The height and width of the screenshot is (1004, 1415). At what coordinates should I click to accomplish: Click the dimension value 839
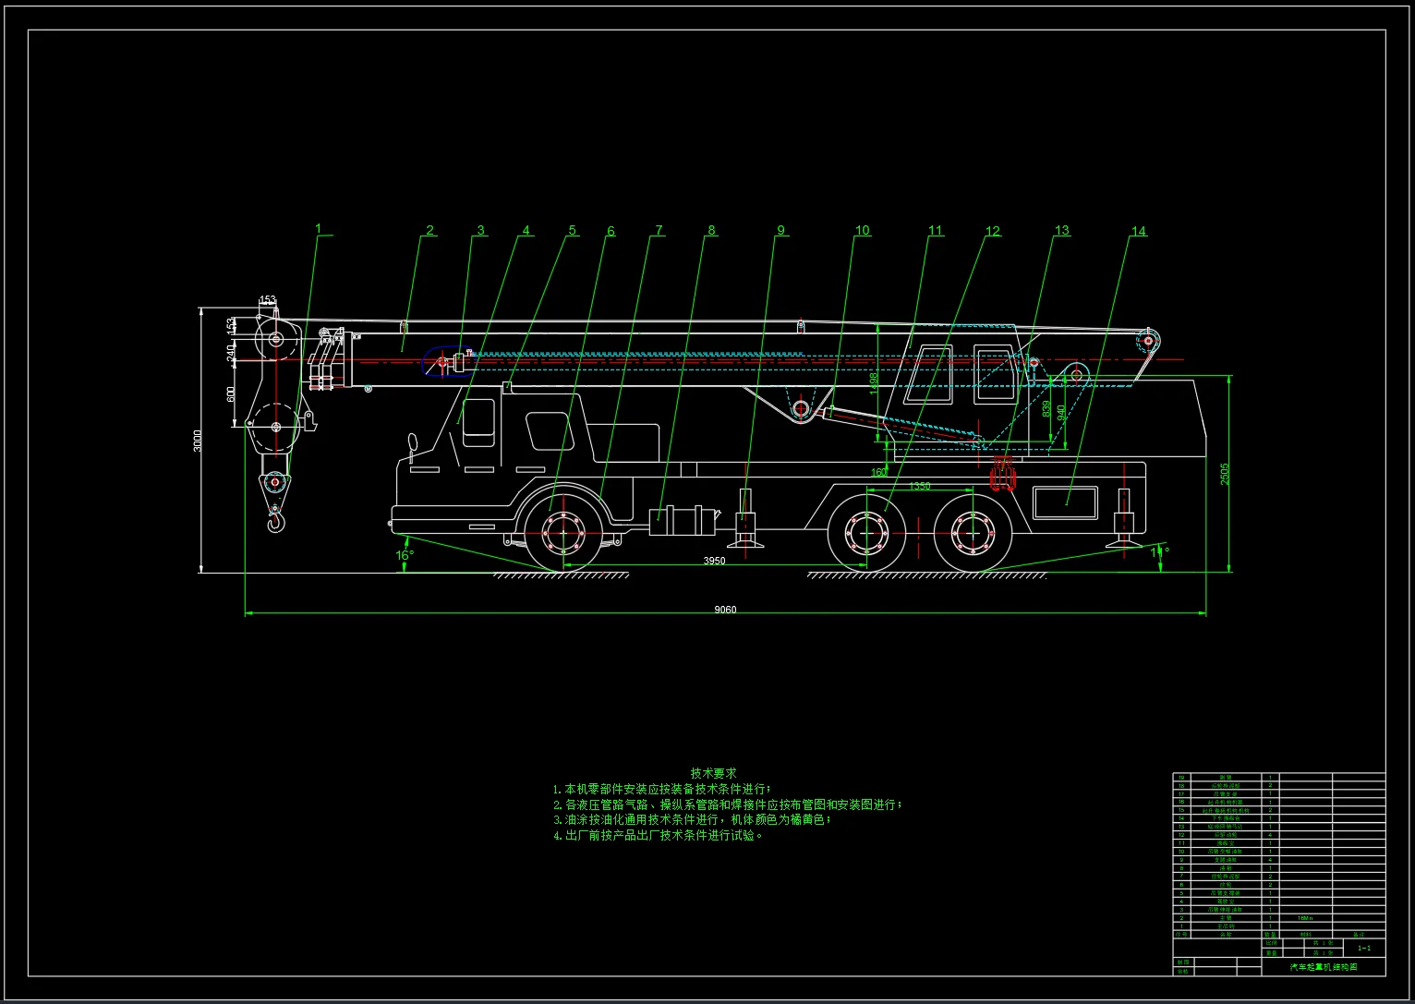click(x=1046, y=408)
